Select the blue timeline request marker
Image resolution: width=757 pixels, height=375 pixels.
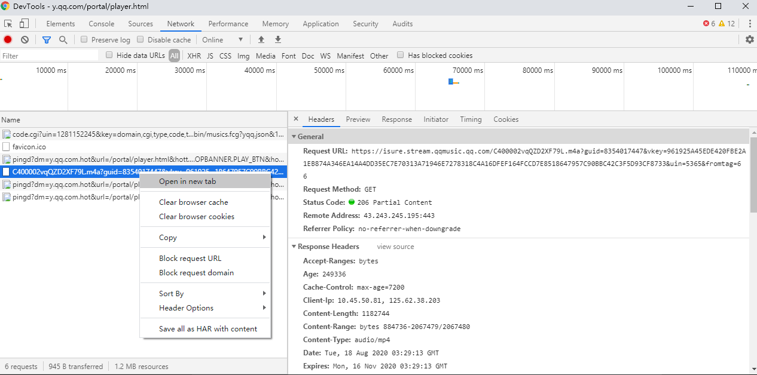pyautogui.click(x=451, y=81)
